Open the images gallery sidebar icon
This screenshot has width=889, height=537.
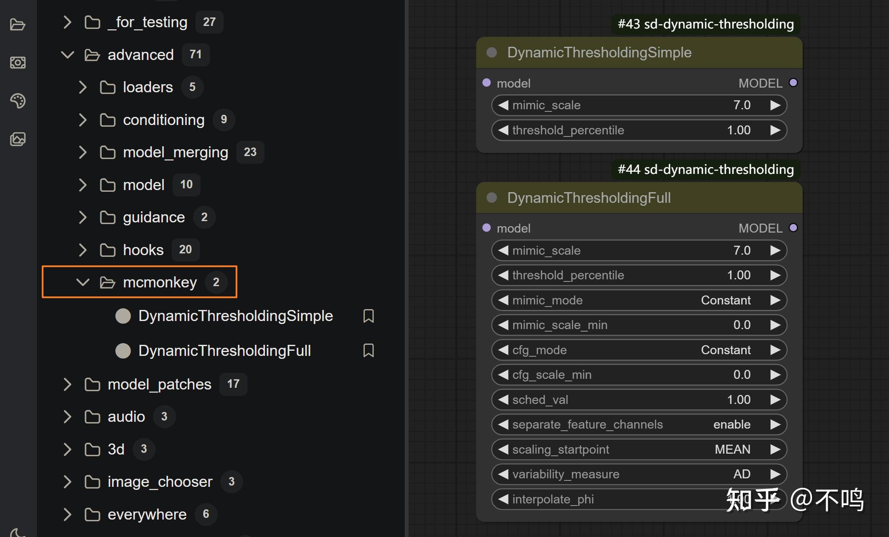(x=17, y=139)
